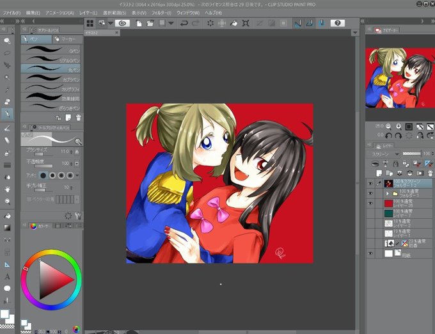
Task: Redo the action from toolbar
Action: [196, 23]
